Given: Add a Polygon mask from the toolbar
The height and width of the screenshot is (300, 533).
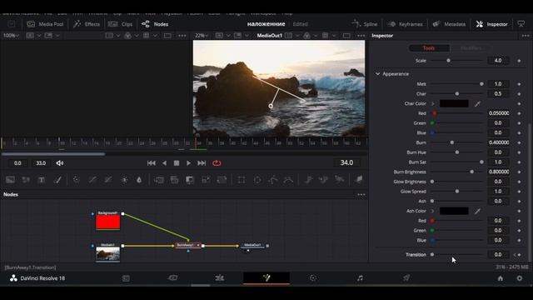Looking at the screenshot, I should [x=273, y=180].
